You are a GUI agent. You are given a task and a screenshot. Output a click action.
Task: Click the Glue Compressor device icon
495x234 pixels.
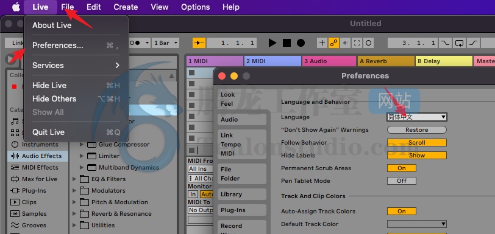pos(91,145)
